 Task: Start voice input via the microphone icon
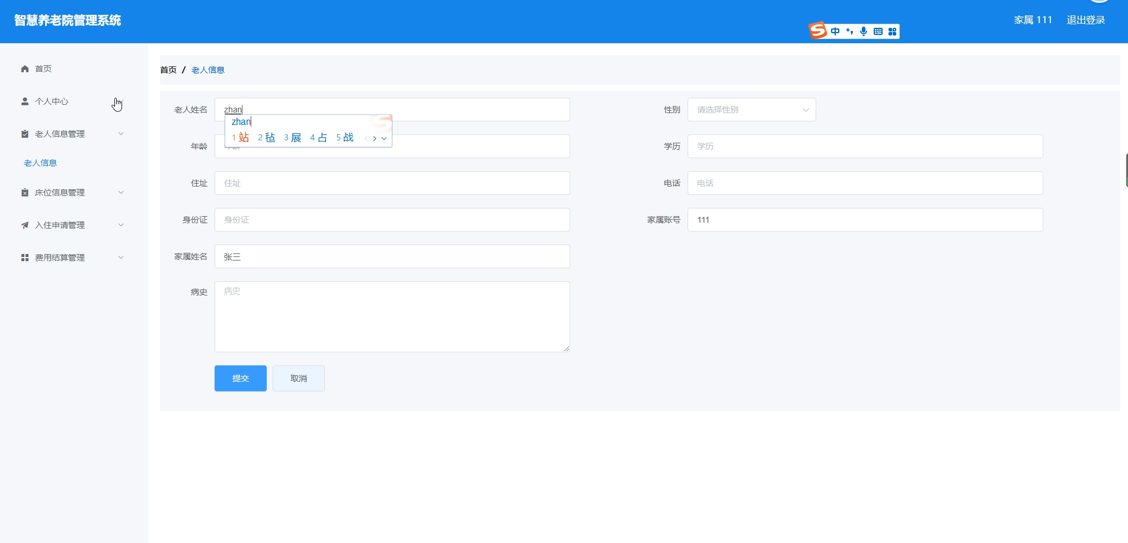pyautogui.click(x=864, y=31)
